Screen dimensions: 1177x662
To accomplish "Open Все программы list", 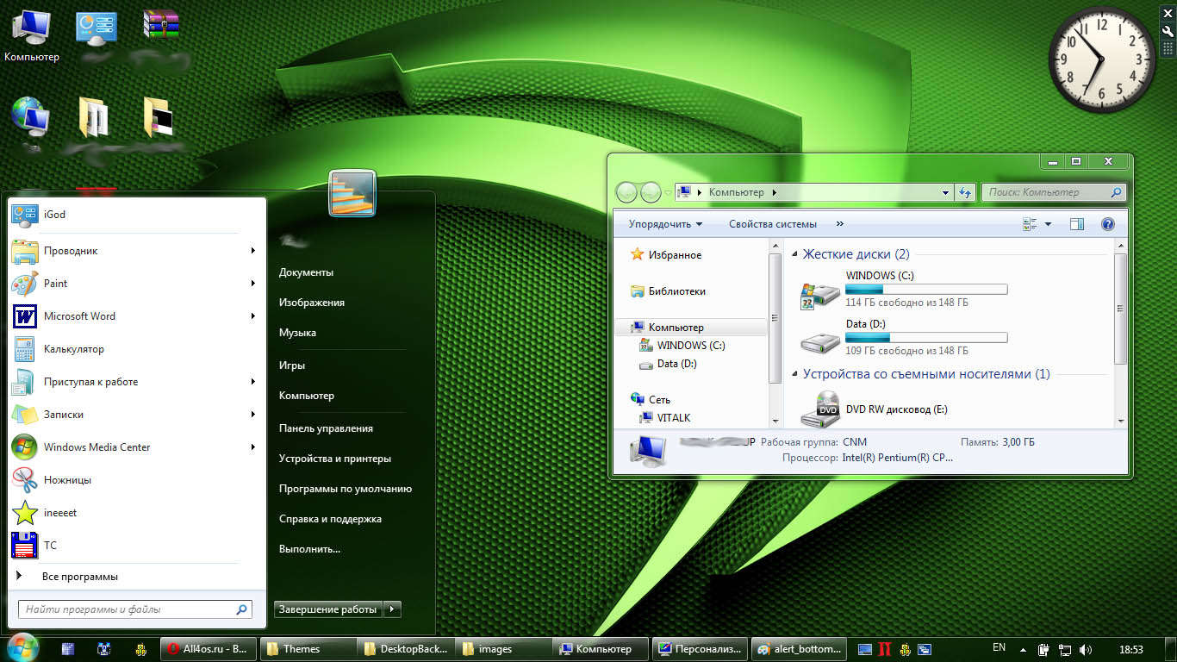I will pos(79,577).
